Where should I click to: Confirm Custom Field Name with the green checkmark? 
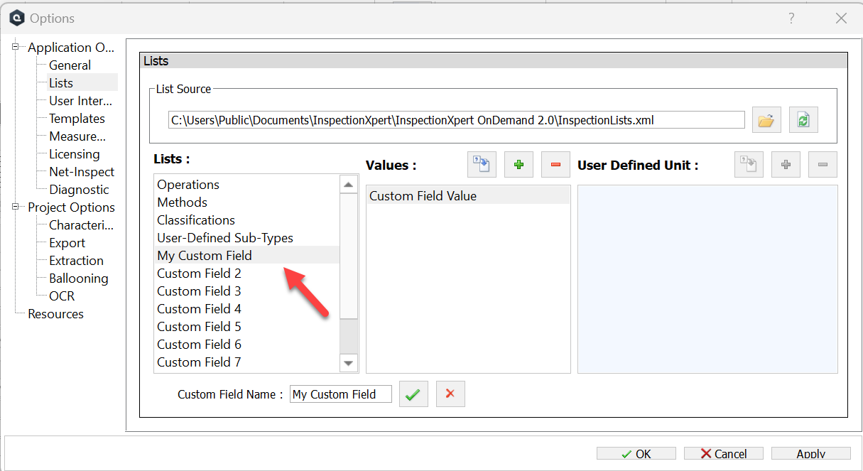(x=413, y=394)
